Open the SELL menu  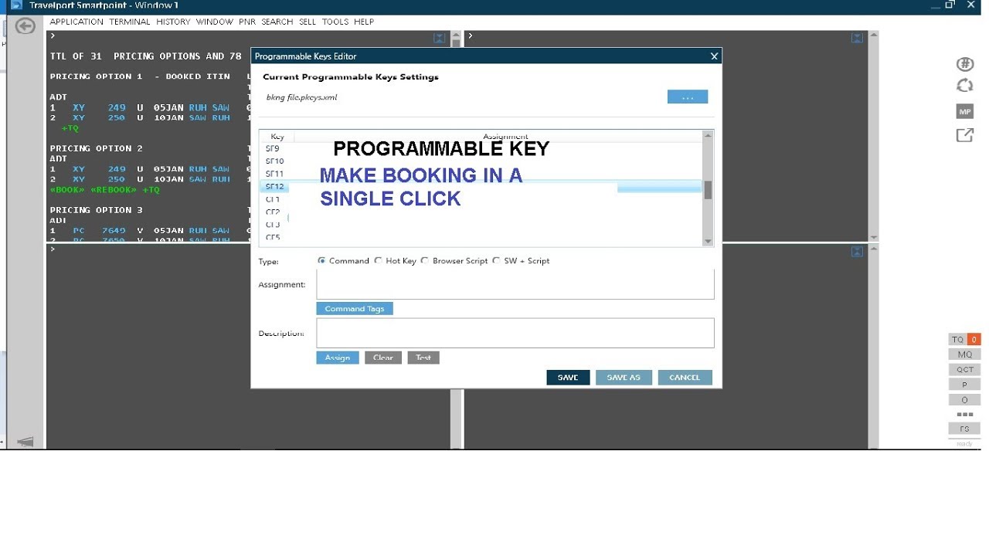308,22
